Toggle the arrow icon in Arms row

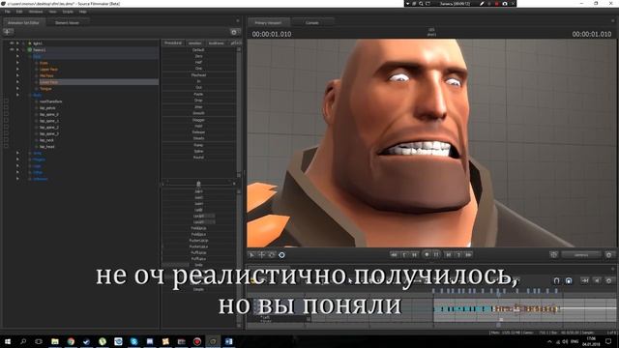17,153
